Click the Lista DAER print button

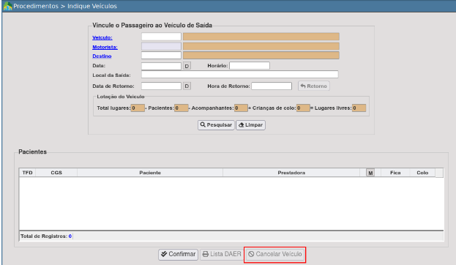coord(222,254)
